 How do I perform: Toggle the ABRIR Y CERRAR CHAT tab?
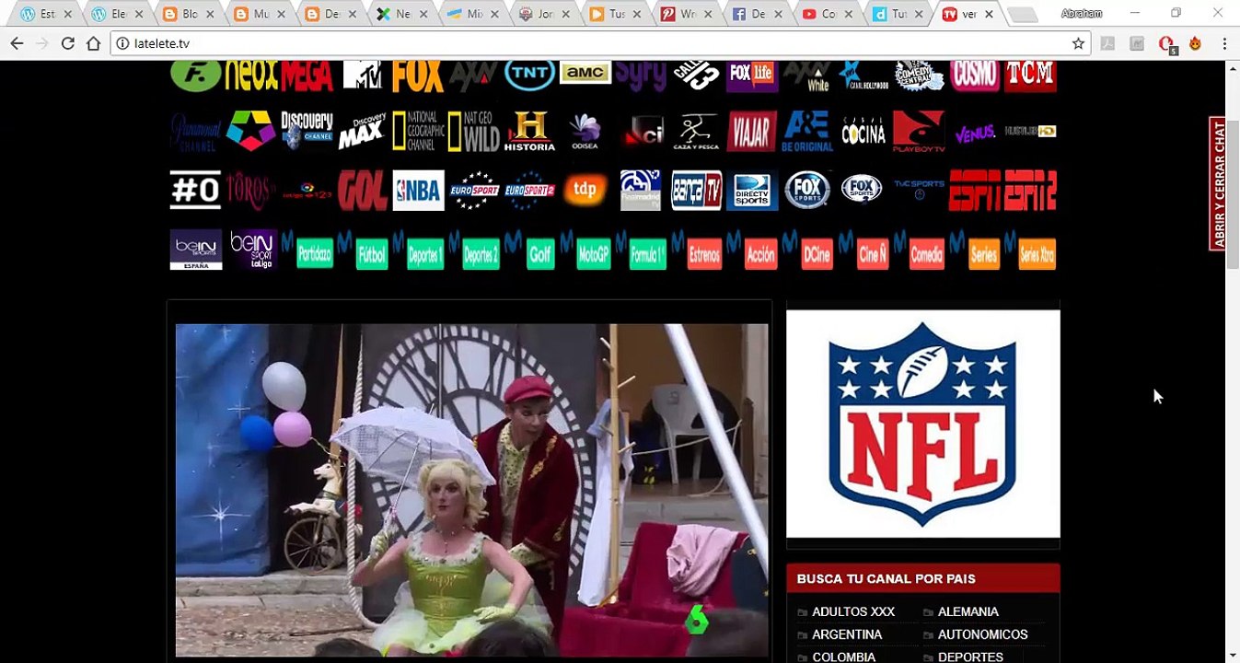coord(1218,183)
